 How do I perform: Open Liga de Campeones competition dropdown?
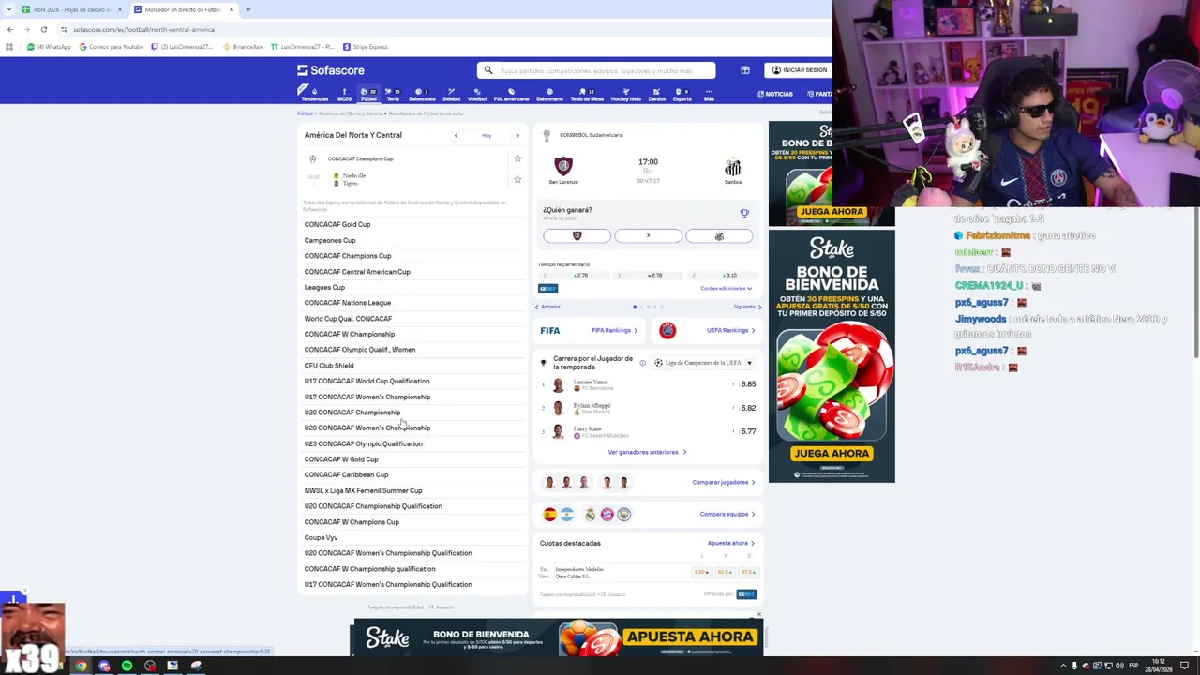(703, 363)
